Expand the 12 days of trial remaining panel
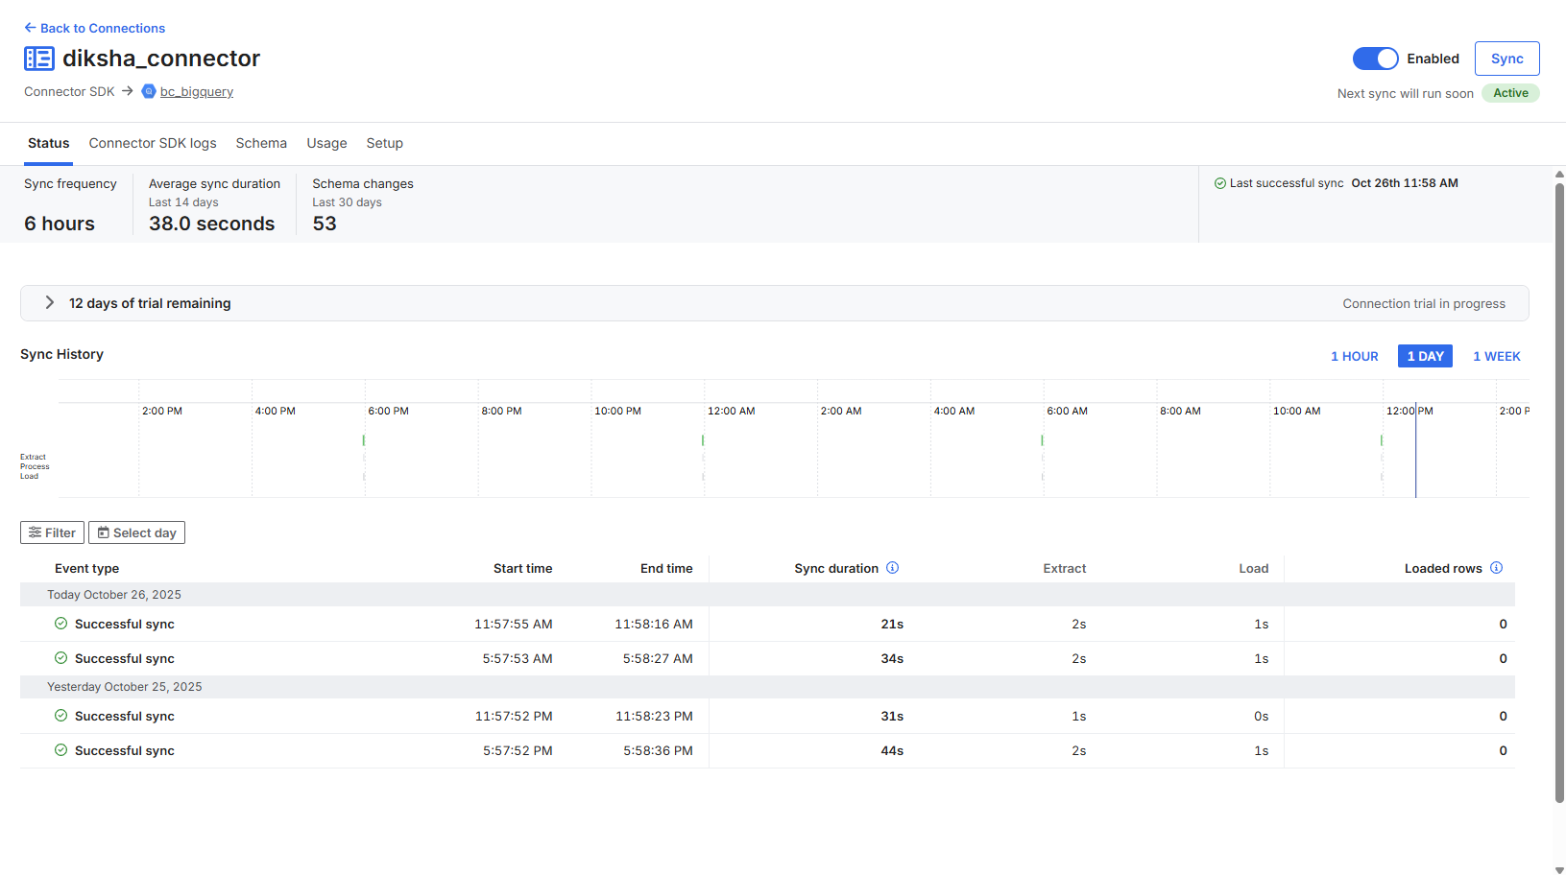The height and width of the screenshot is (875, 1566). (50, 302)
